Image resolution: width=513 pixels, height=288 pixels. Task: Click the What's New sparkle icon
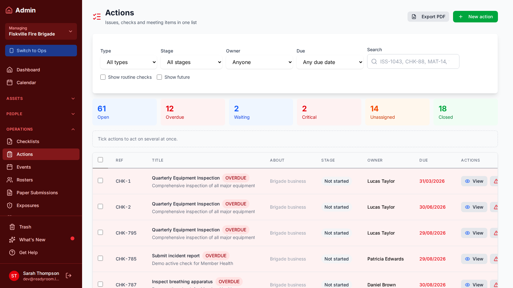click(x=12, y=240)
